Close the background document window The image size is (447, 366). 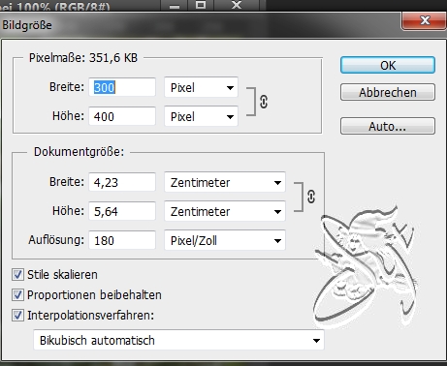tap(237, 5)
